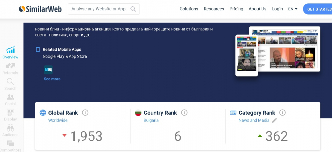Open the About Us menu

click(258, 9)
